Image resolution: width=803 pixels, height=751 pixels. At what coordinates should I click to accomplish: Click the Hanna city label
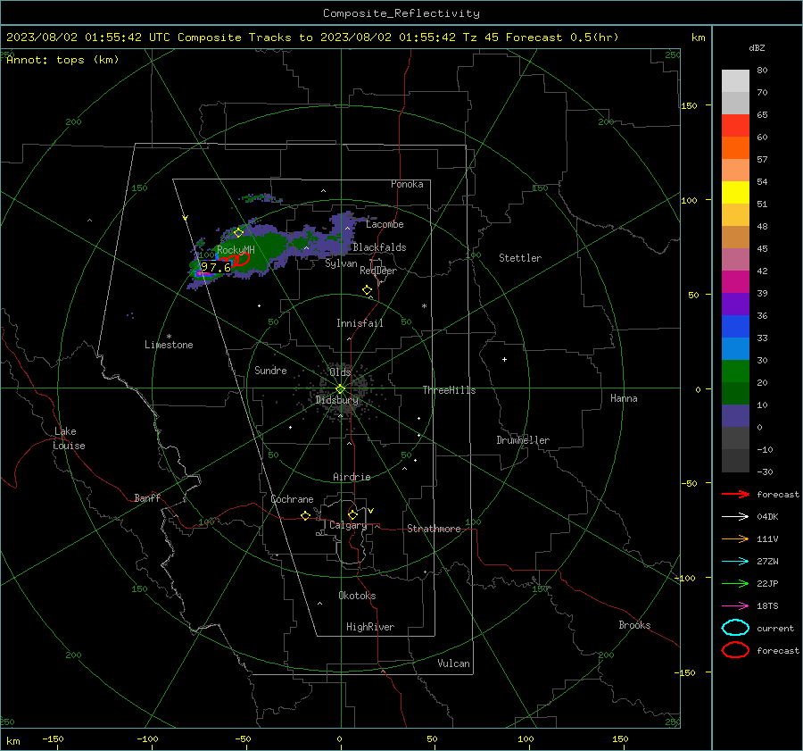point(624,398)
